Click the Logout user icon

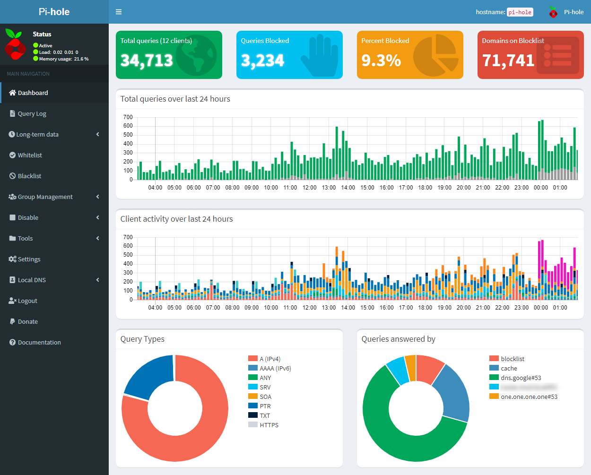(12, 301)
